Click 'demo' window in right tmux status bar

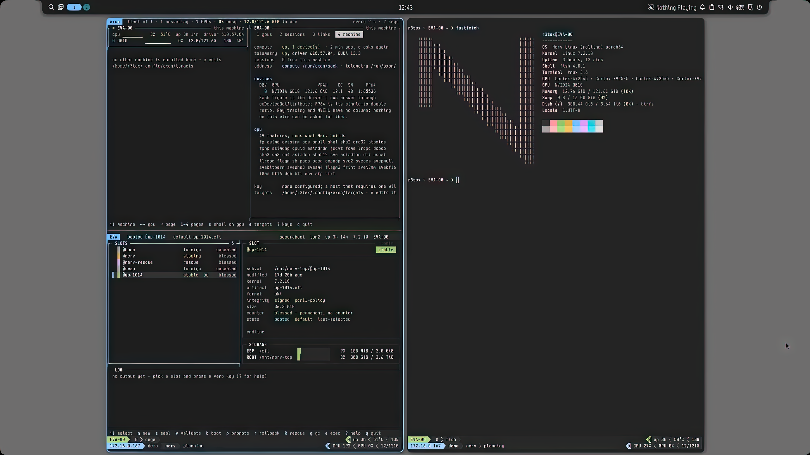453,446
